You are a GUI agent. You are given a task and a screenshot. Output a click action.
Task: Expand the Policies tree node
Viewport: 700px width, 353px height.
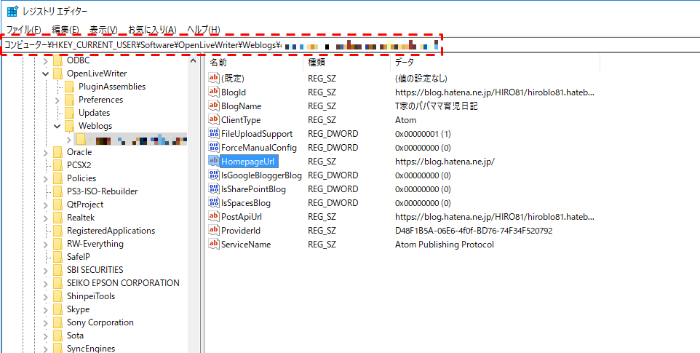coord(46,178)
